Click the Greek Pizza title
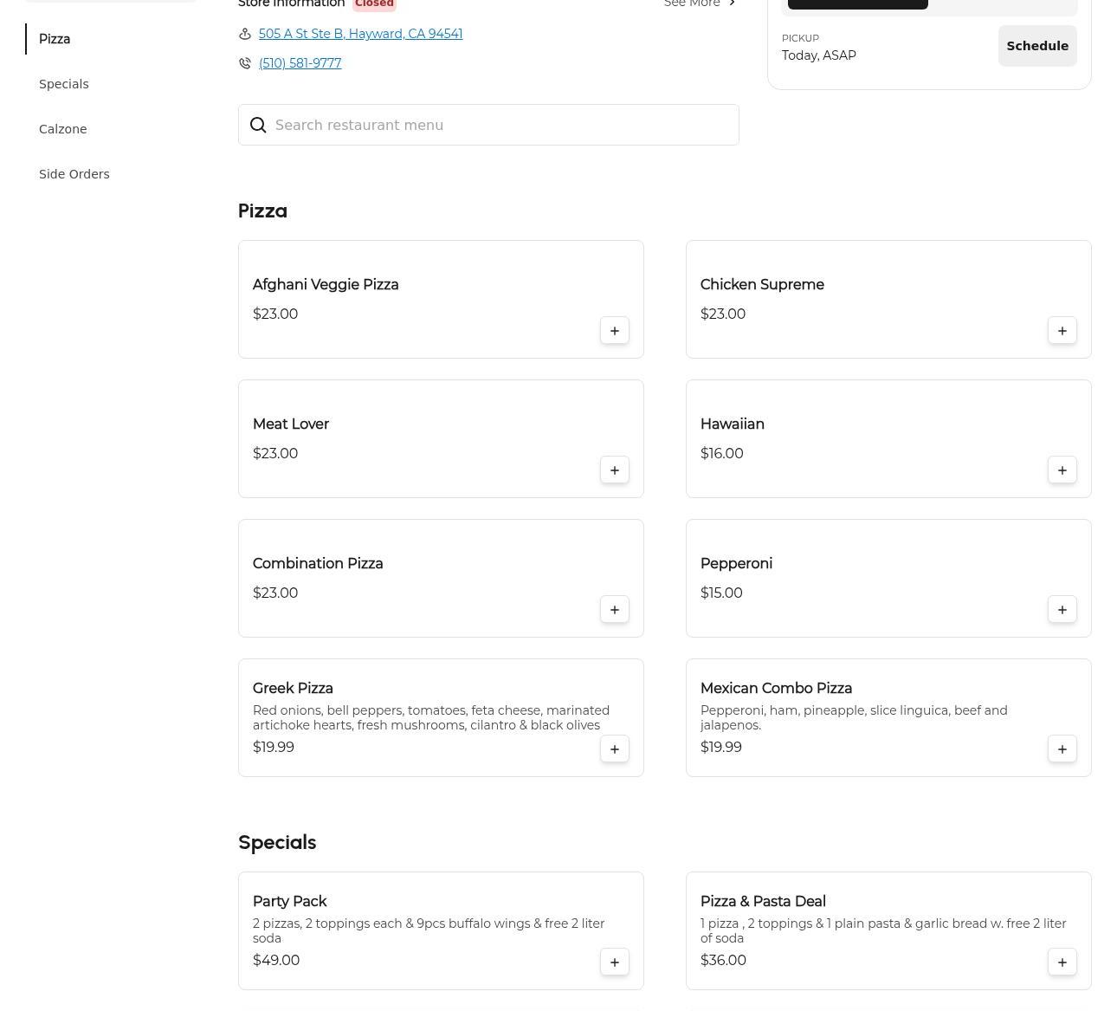Viewport: 1117px width, 1011px height. pyautogui.click(x=293, y=689)
